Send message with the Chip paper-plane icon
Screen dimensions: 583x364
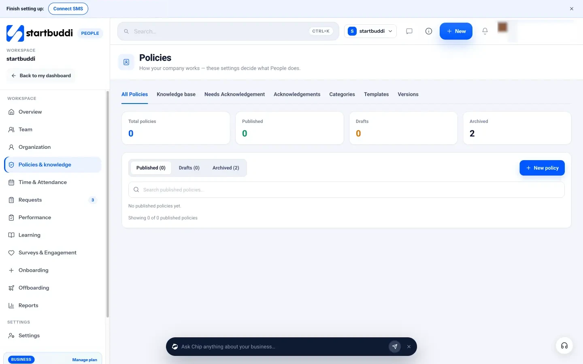395,347
